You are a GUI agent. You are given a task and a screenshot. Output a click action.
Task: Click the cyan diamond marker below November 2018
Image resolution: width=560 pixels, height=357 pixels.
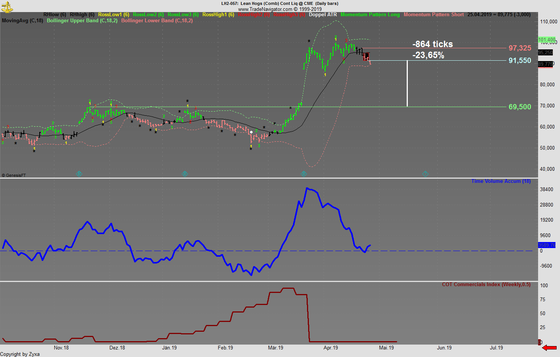(79, 174)
